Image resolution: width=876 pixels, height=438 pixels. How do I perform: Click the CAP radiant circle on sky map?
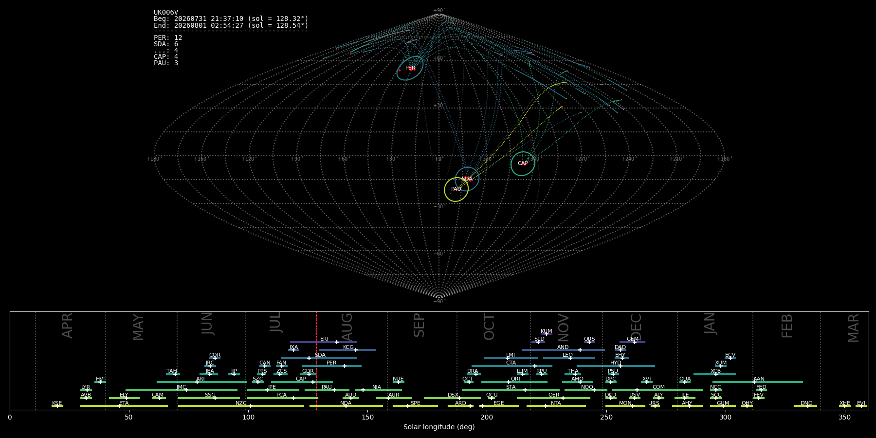(x=523, y=164)
